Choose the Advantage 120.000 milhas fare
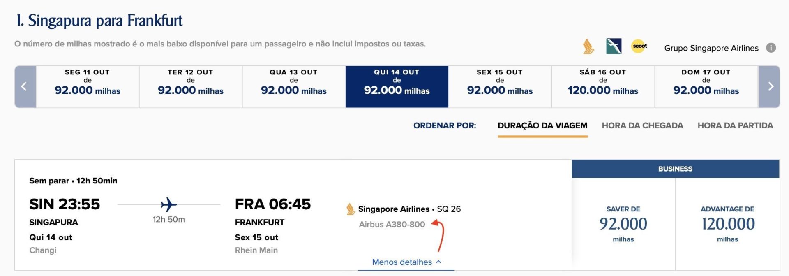This screenshot has width=789, height=276. coord(728,224)
